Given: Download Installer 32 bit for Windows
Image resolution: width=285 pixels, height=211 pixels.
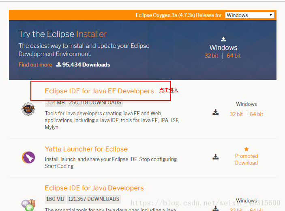Looking at the screenshot, I should click(211, 56).
